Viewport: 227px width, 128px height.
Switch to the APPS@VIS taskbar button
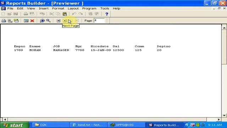126,125
